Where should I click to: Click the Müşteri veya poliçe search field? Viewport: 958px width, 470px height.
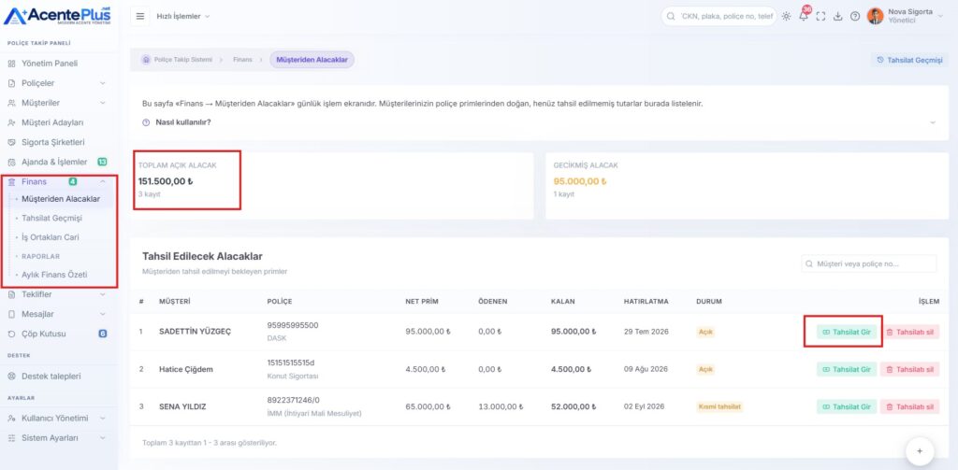[x=868, y=263]
